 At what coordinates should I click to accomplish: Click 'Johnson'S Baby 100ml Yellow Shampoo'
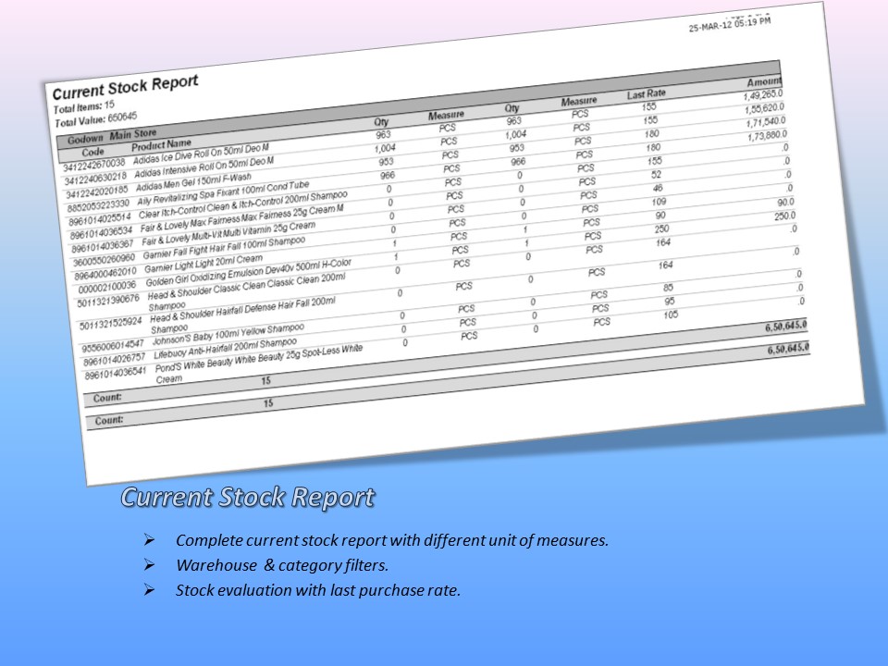point(228,334)
